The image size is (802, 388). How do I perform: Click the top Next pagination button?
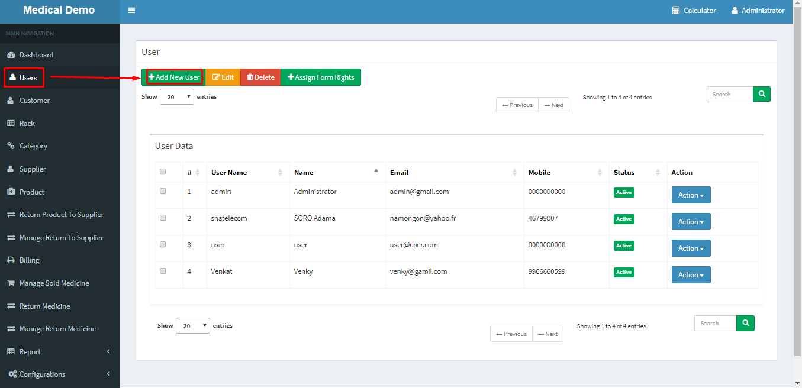pyautogui.click(x=554, y=105)
